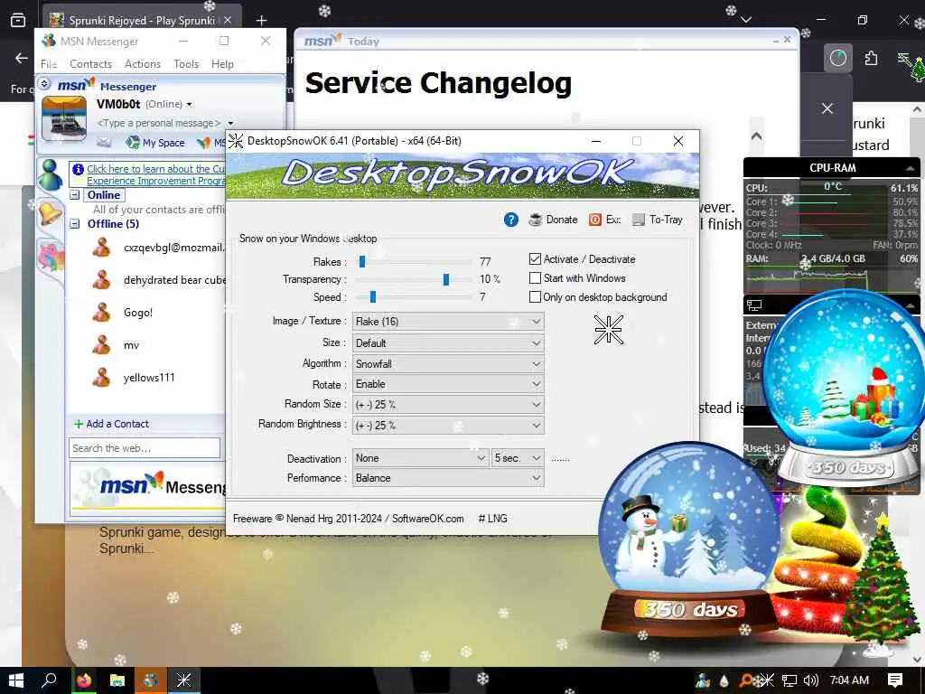This screenshot has height=694, width=925.
Task: Click the Add a Contact plus icon
Action: (79, 424)
